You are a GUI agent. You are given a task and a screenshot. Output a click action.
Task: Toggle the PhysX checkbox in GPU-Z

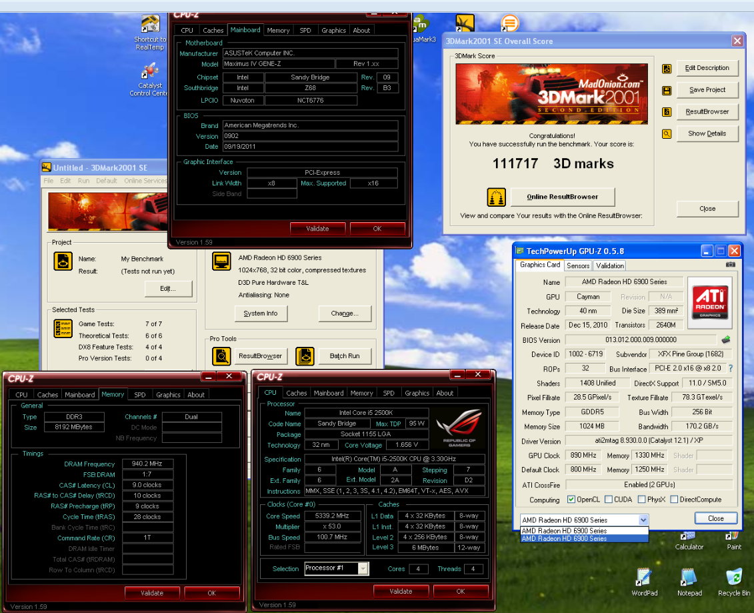pyautogui.click(x=641, y=500)
